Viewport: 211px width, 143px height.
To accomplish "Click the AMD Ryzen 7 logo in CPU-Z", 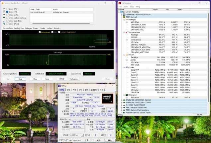I will pyautogui.click(x=108, y=99).
